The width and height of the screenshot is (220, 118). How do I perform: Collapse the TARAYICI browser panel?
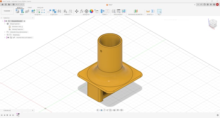(x=33, y=18)
